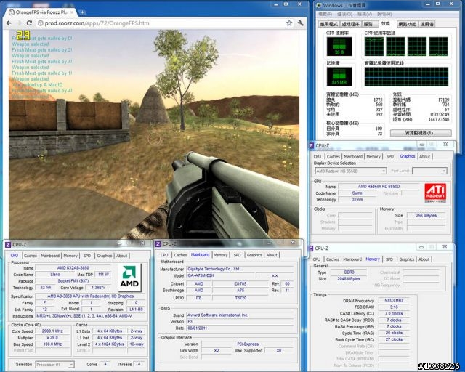Image resolution: width=465 pixels, height=372 pixels.
Task: Click the package value "Socket FM1 (937)"
Action: (x=73, y=281)
